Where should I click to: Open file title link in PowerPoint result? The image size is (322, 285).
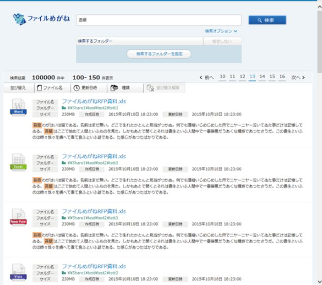coord(94,211)
